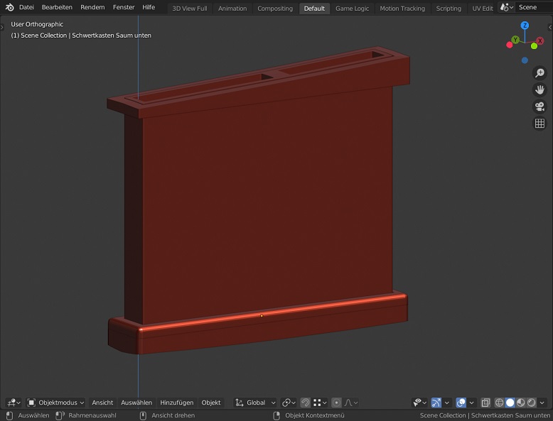
Task: Toggle viewport overlays display
Action: tap(461, 403)
